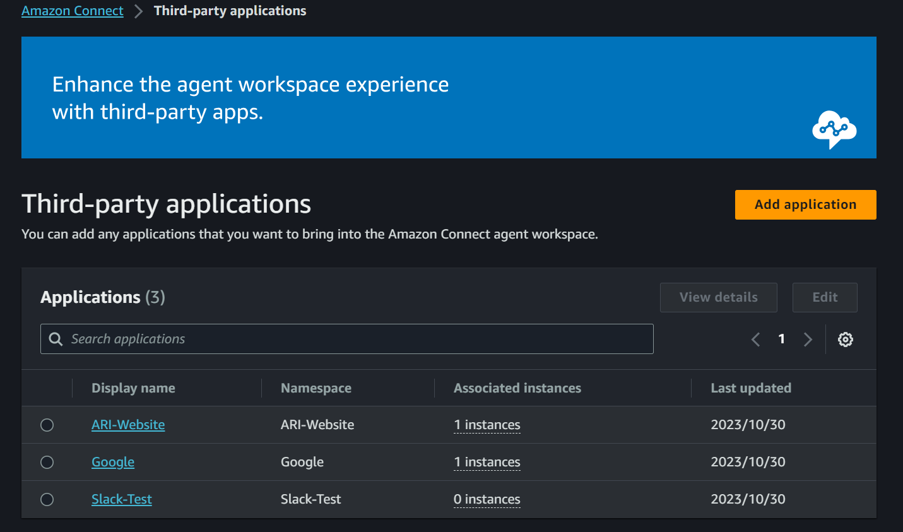
Task: Click the View details button
Action: [718, 297]
